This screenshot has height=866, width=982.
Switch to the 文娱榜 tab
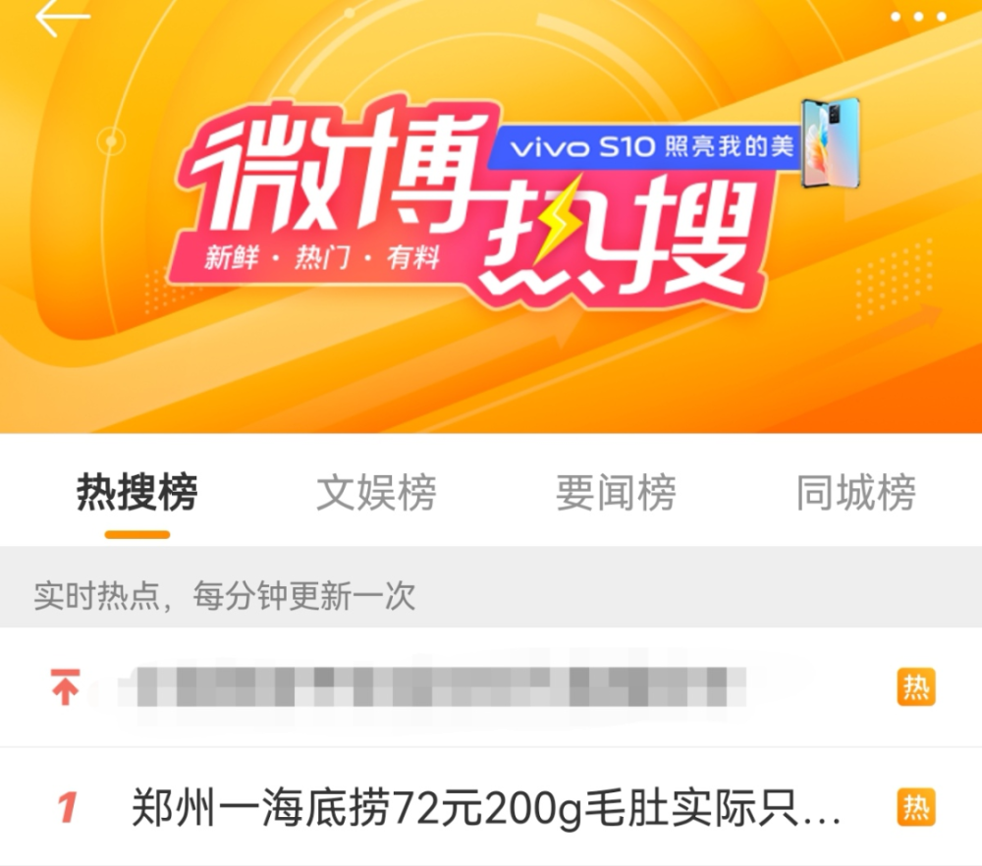[376, 493]
